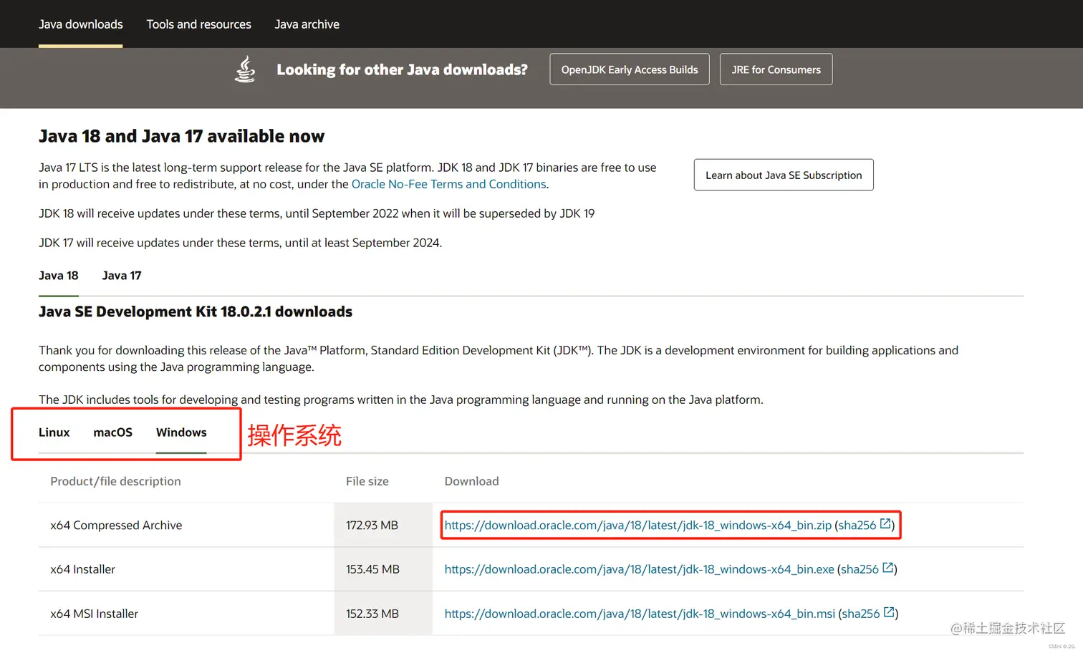Open the Tools and resources tab

click(x=199, y=24)
